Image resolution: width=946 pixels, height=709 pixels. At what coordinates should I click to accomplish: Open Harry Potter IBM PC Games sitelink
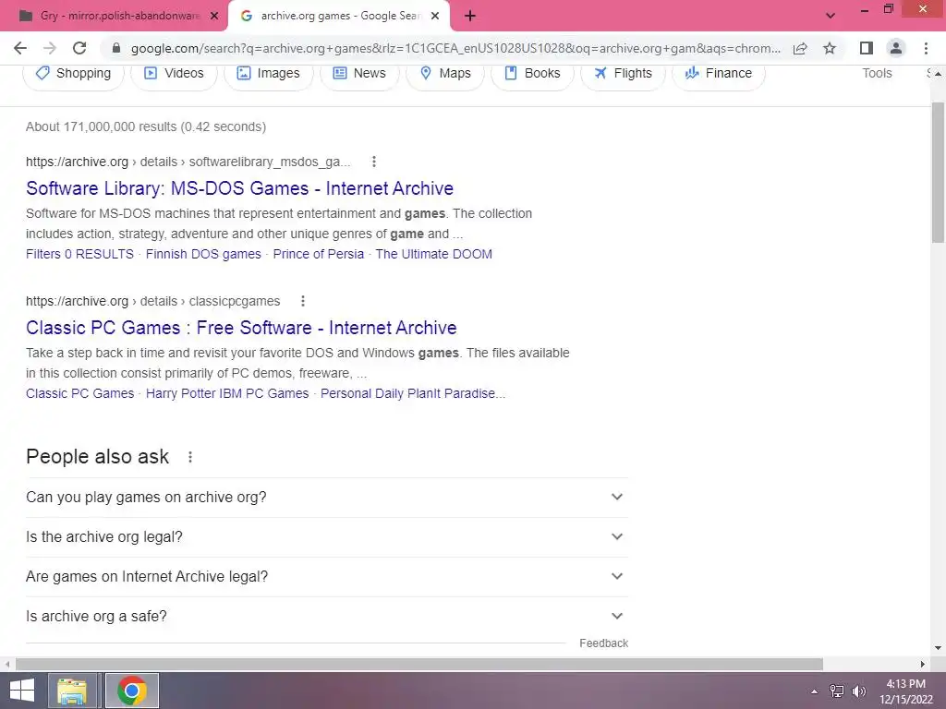(227, 393)
